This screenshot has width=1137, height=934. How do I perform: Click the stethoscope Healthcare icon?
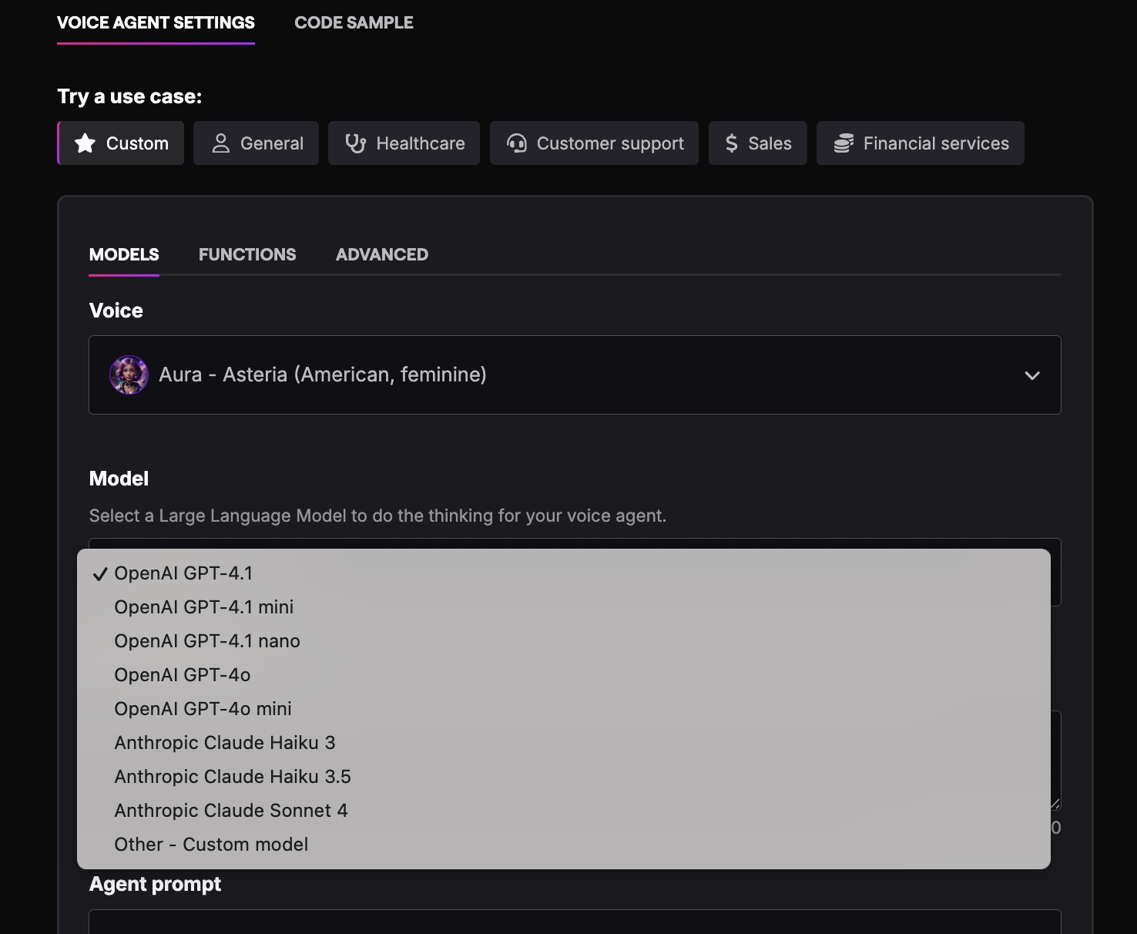(355, 143)
